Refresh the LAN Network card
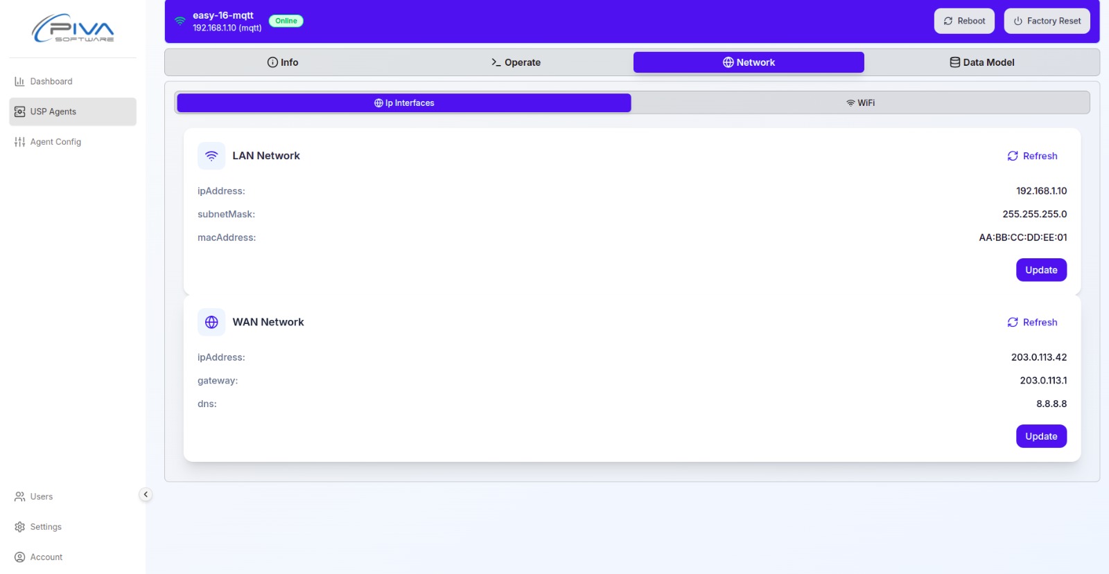The image size is (1109, 574). tap(1032, 156)
